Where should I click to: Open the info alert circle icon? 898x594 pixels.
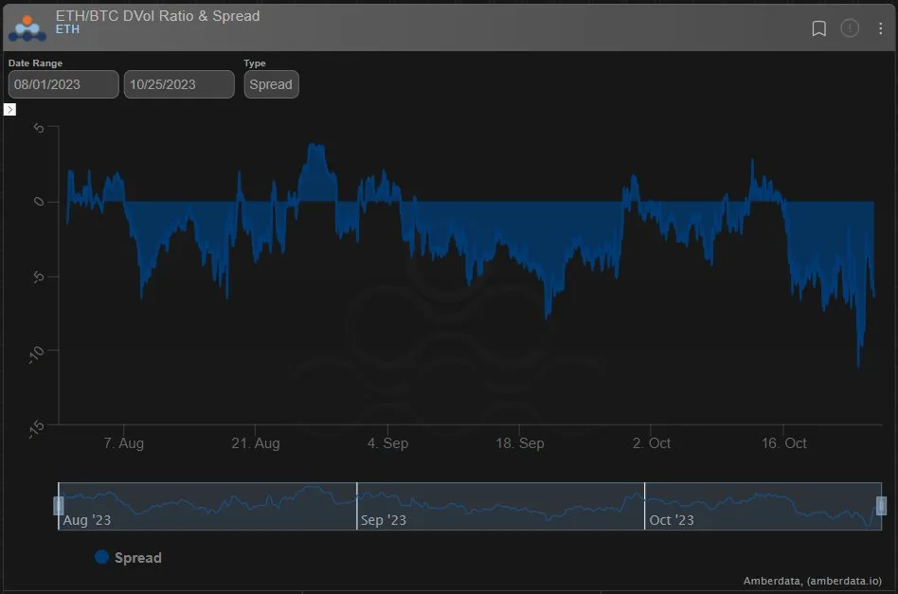850,28
